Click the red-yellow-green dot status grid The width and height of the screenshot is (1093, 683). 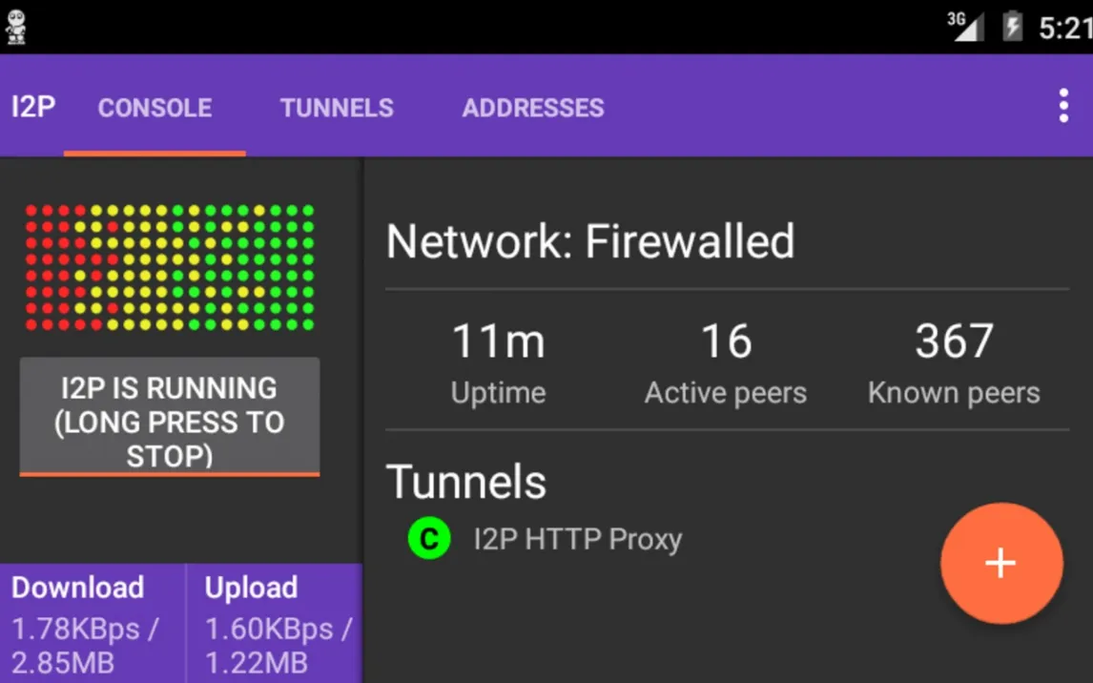point(170,268)
